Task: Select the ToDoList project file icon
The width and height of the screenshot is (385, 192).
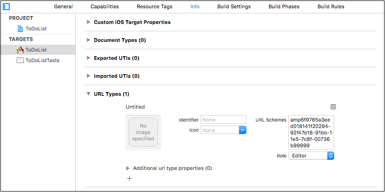Action: click(x=20, y=29)
